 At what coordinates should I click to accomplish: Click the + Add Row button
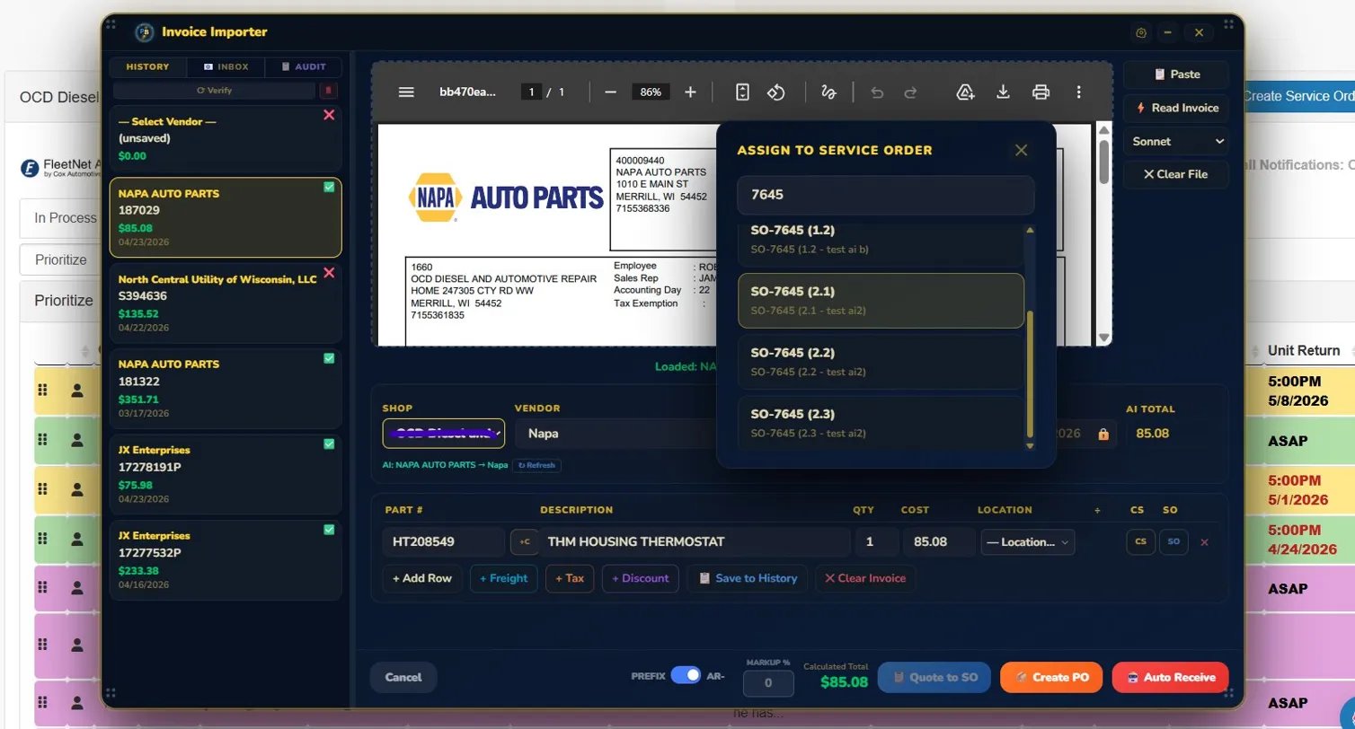tap(422, 578)
